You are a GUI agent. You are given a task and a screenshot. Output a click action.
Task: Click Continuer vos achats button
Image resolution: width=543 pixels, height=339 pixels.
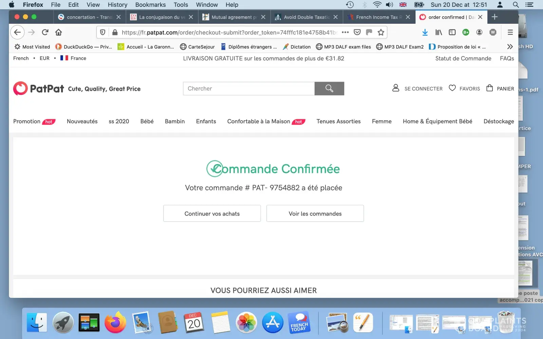point(212,214)
